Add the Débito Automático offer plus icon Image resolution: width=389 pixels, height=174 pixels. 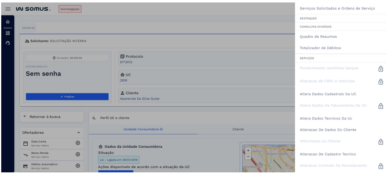coord(78,166)
